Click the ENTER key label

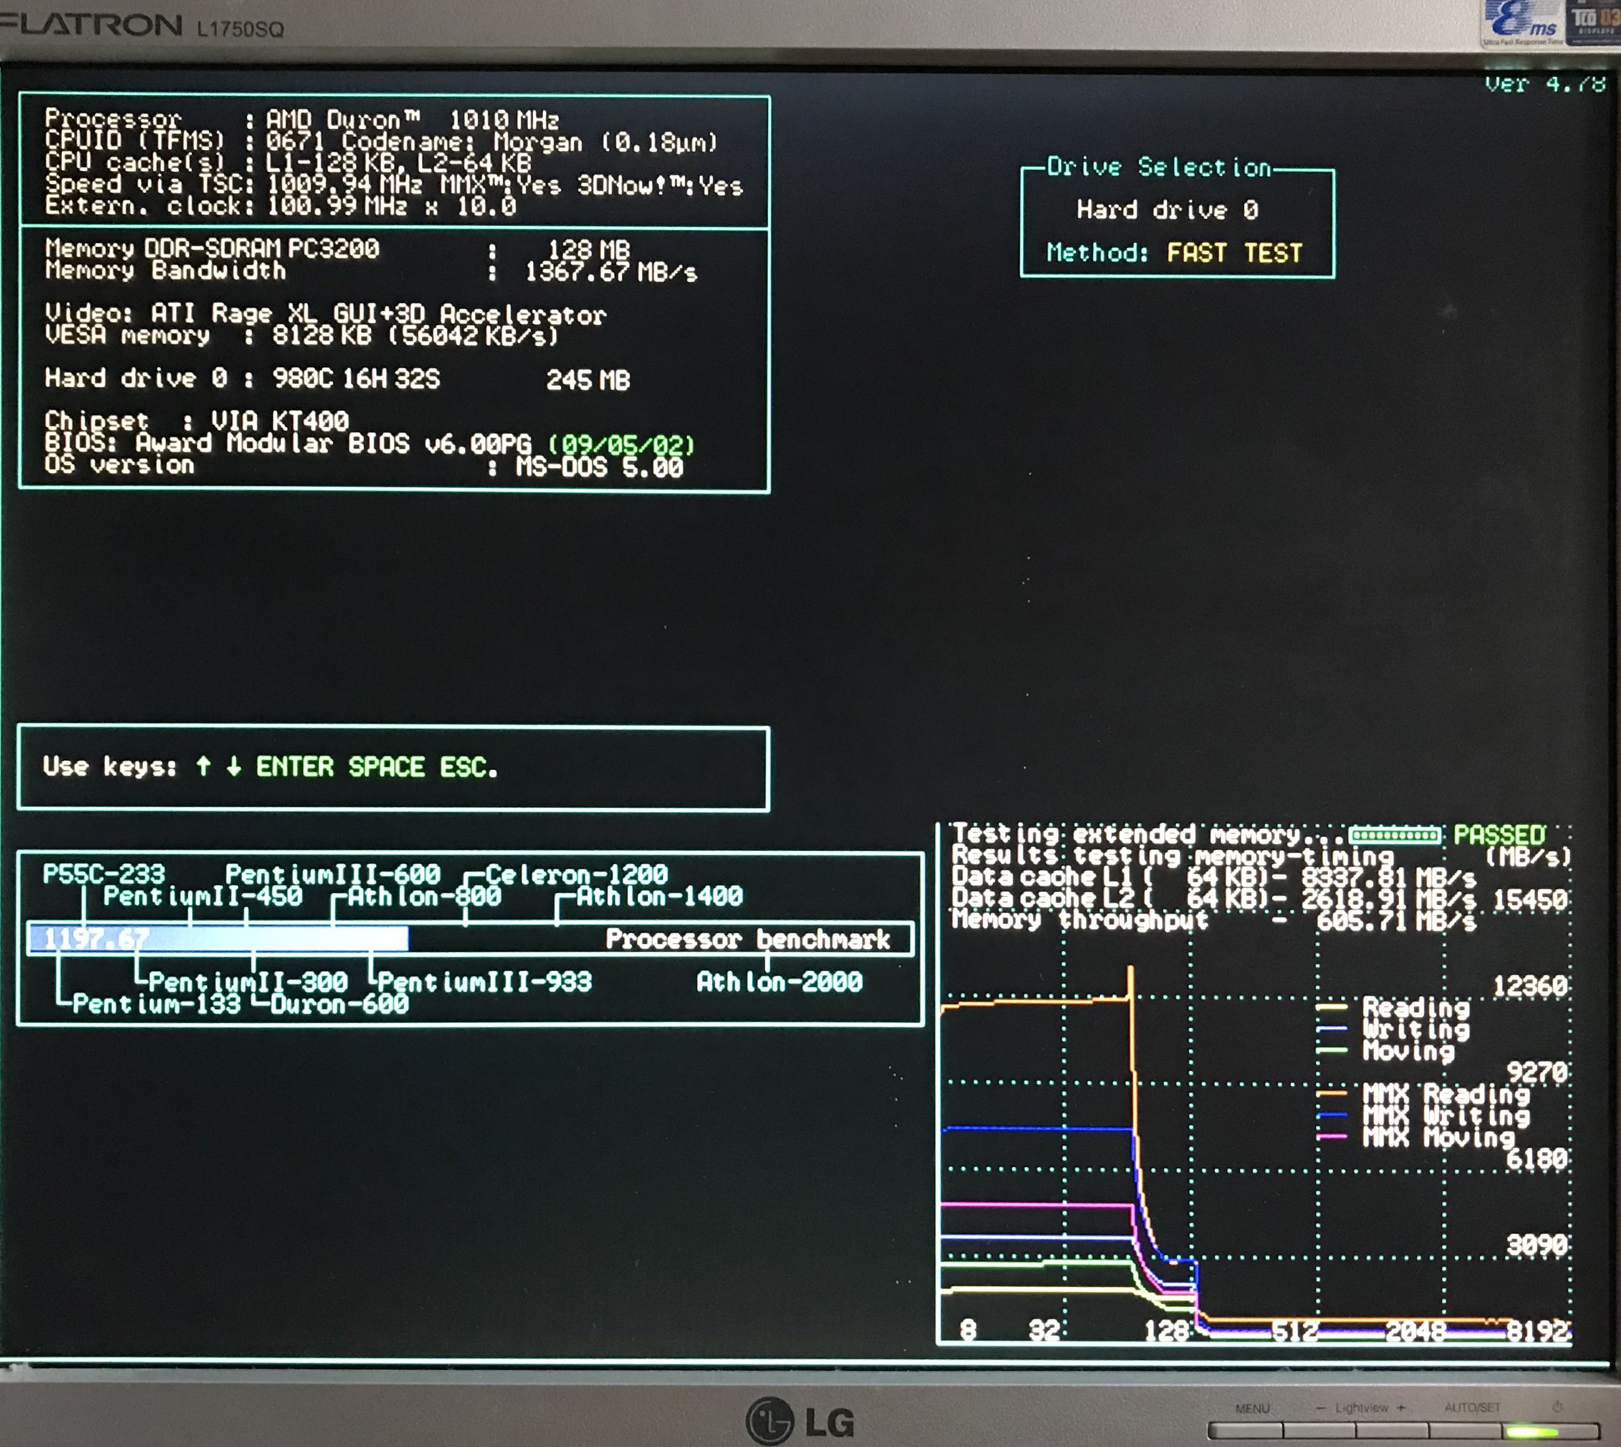coord(295,766)
